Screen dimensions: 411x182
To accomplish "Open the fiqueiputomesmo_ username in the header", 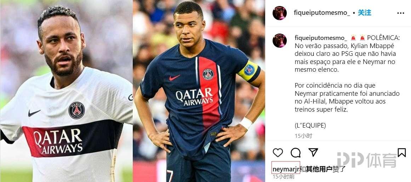I will tap(322, 13).
